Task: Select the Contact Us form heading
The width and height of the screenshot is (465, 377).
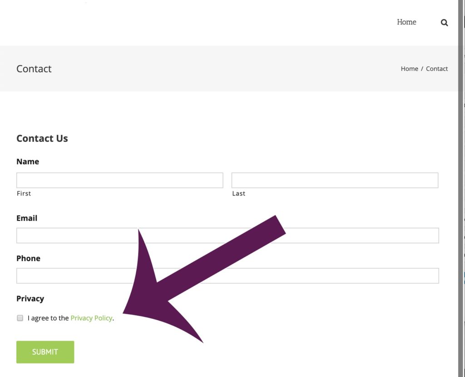Action: click(x=42, y=138)
